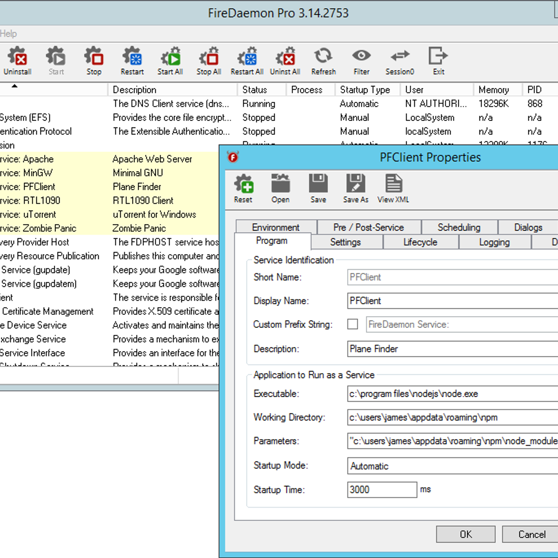Open the Lifecycle tab
Screen dimensions: 558x558
click(420, 242)
